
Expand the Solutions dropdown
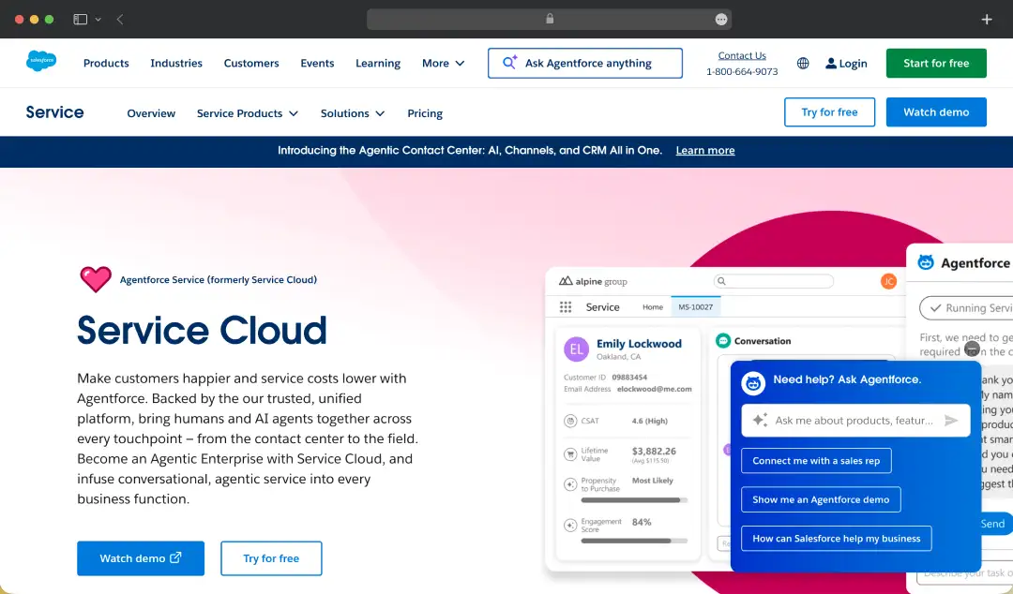point(352,113)
